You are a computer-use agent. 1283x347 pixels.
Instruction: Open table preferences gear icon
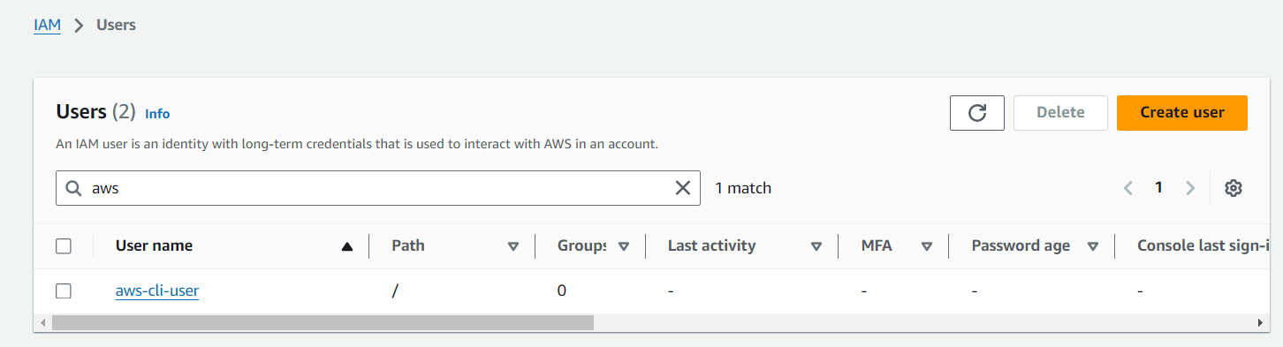pos(1234,188)
